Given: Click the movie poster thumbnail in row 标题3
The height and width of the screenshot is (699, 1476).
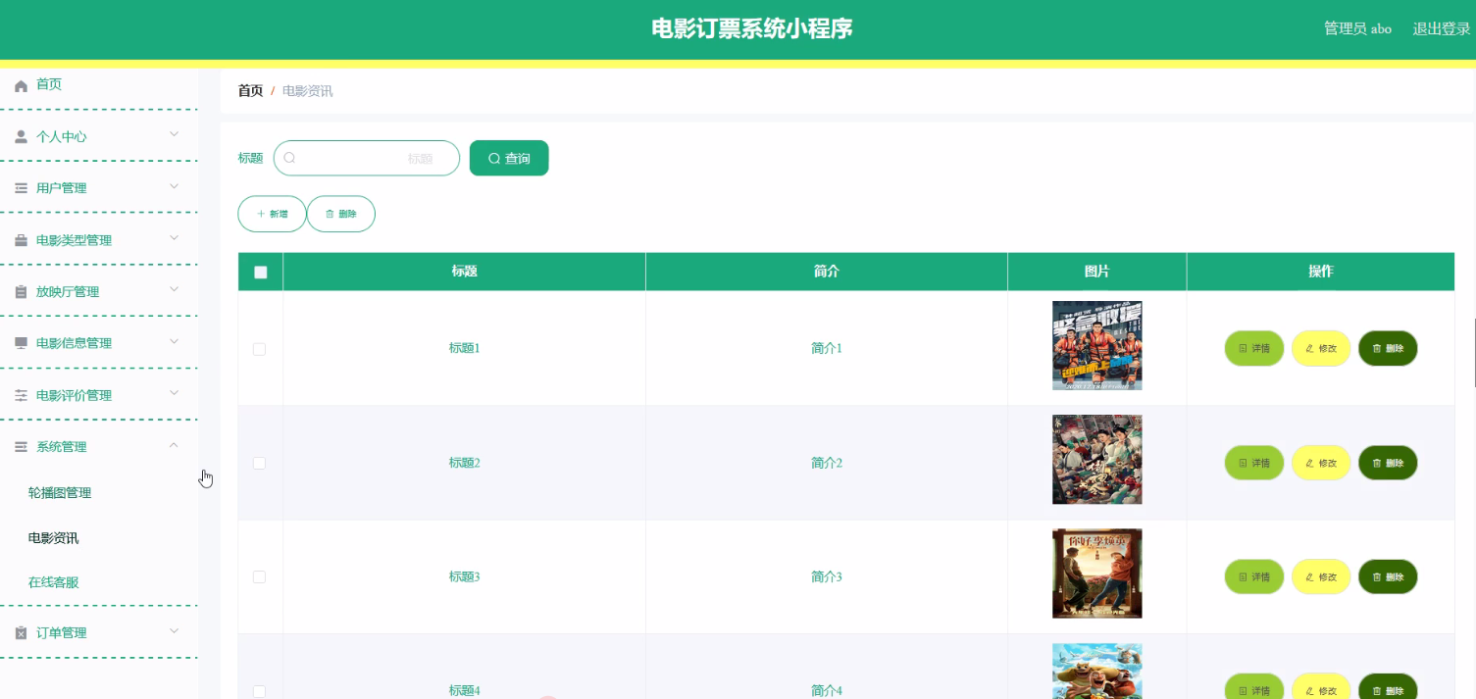Looking at the screenshot, I should click(x=1097, y=574).
